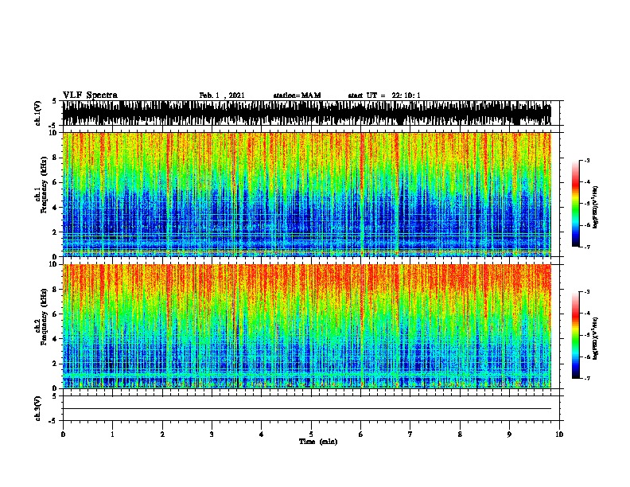Click time axis tick label "5"
Viewport: 630px width, 487px height.
click(x=311, y=434)
